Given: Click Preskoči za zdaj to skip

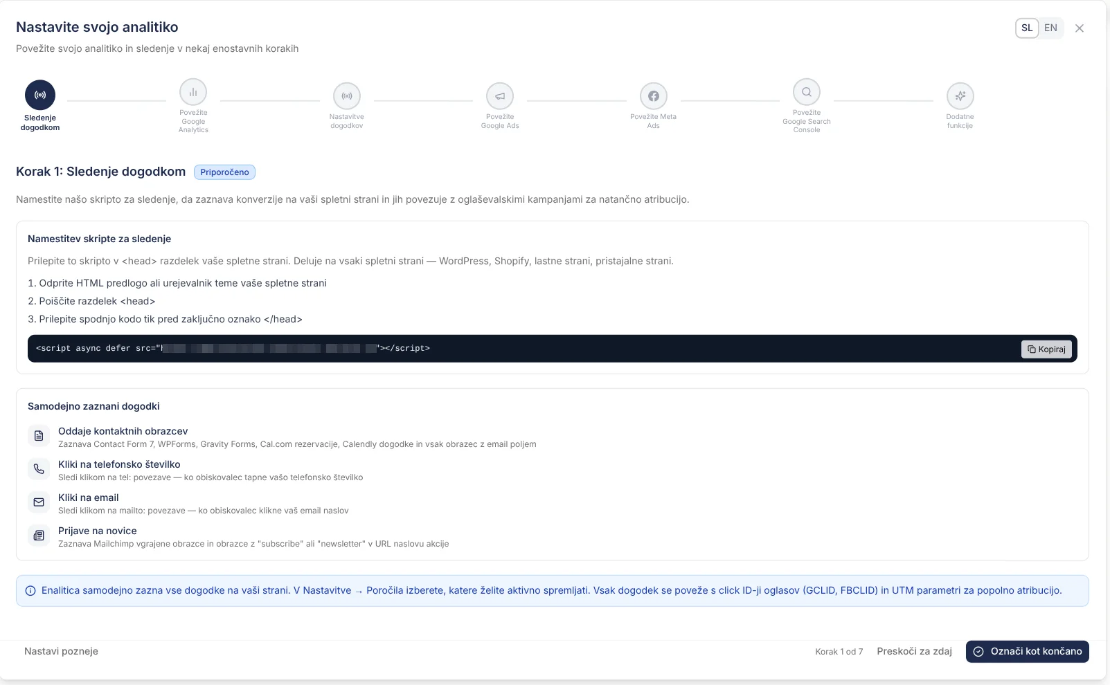Looking at the screenshot, I should pos(914,652).
